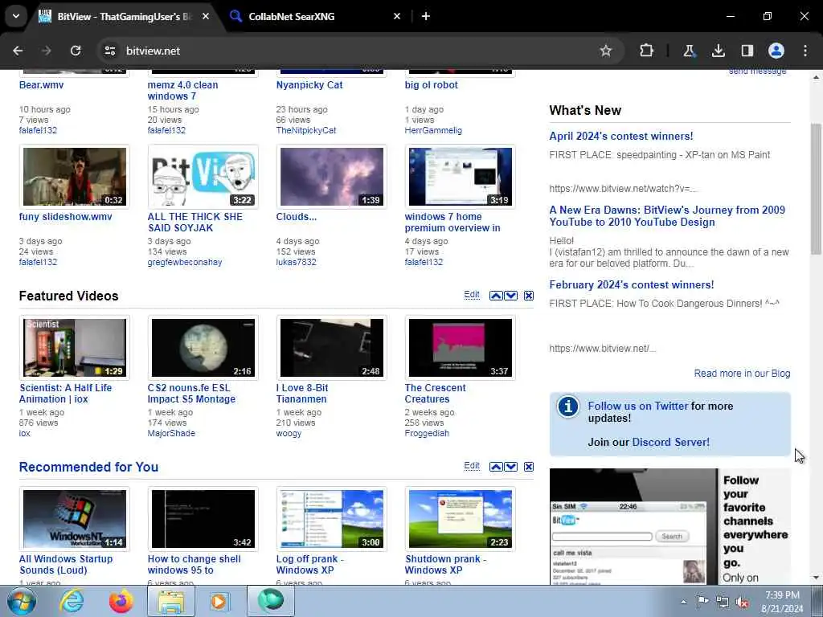Open Nyanpicky Cat video link

[x=309, y=85]
